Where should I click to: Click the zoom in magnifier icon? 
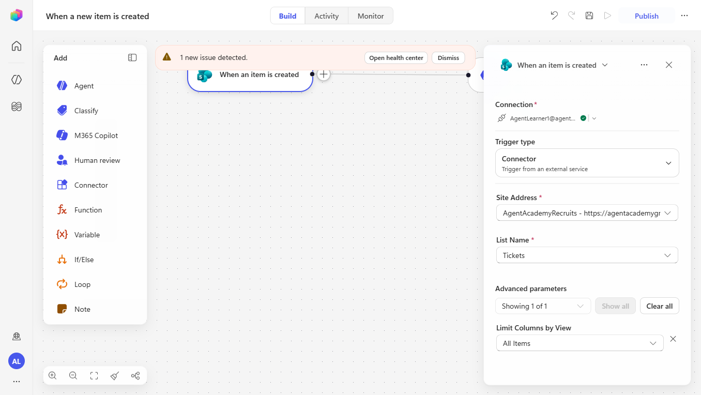(53, 376)
